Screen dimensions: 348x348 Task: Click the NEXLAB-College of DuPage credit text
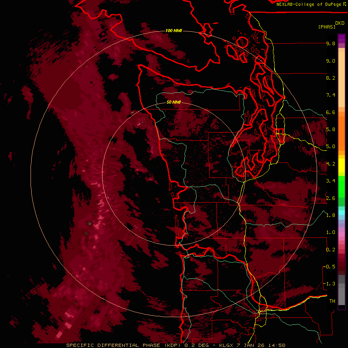coord(309,4)
